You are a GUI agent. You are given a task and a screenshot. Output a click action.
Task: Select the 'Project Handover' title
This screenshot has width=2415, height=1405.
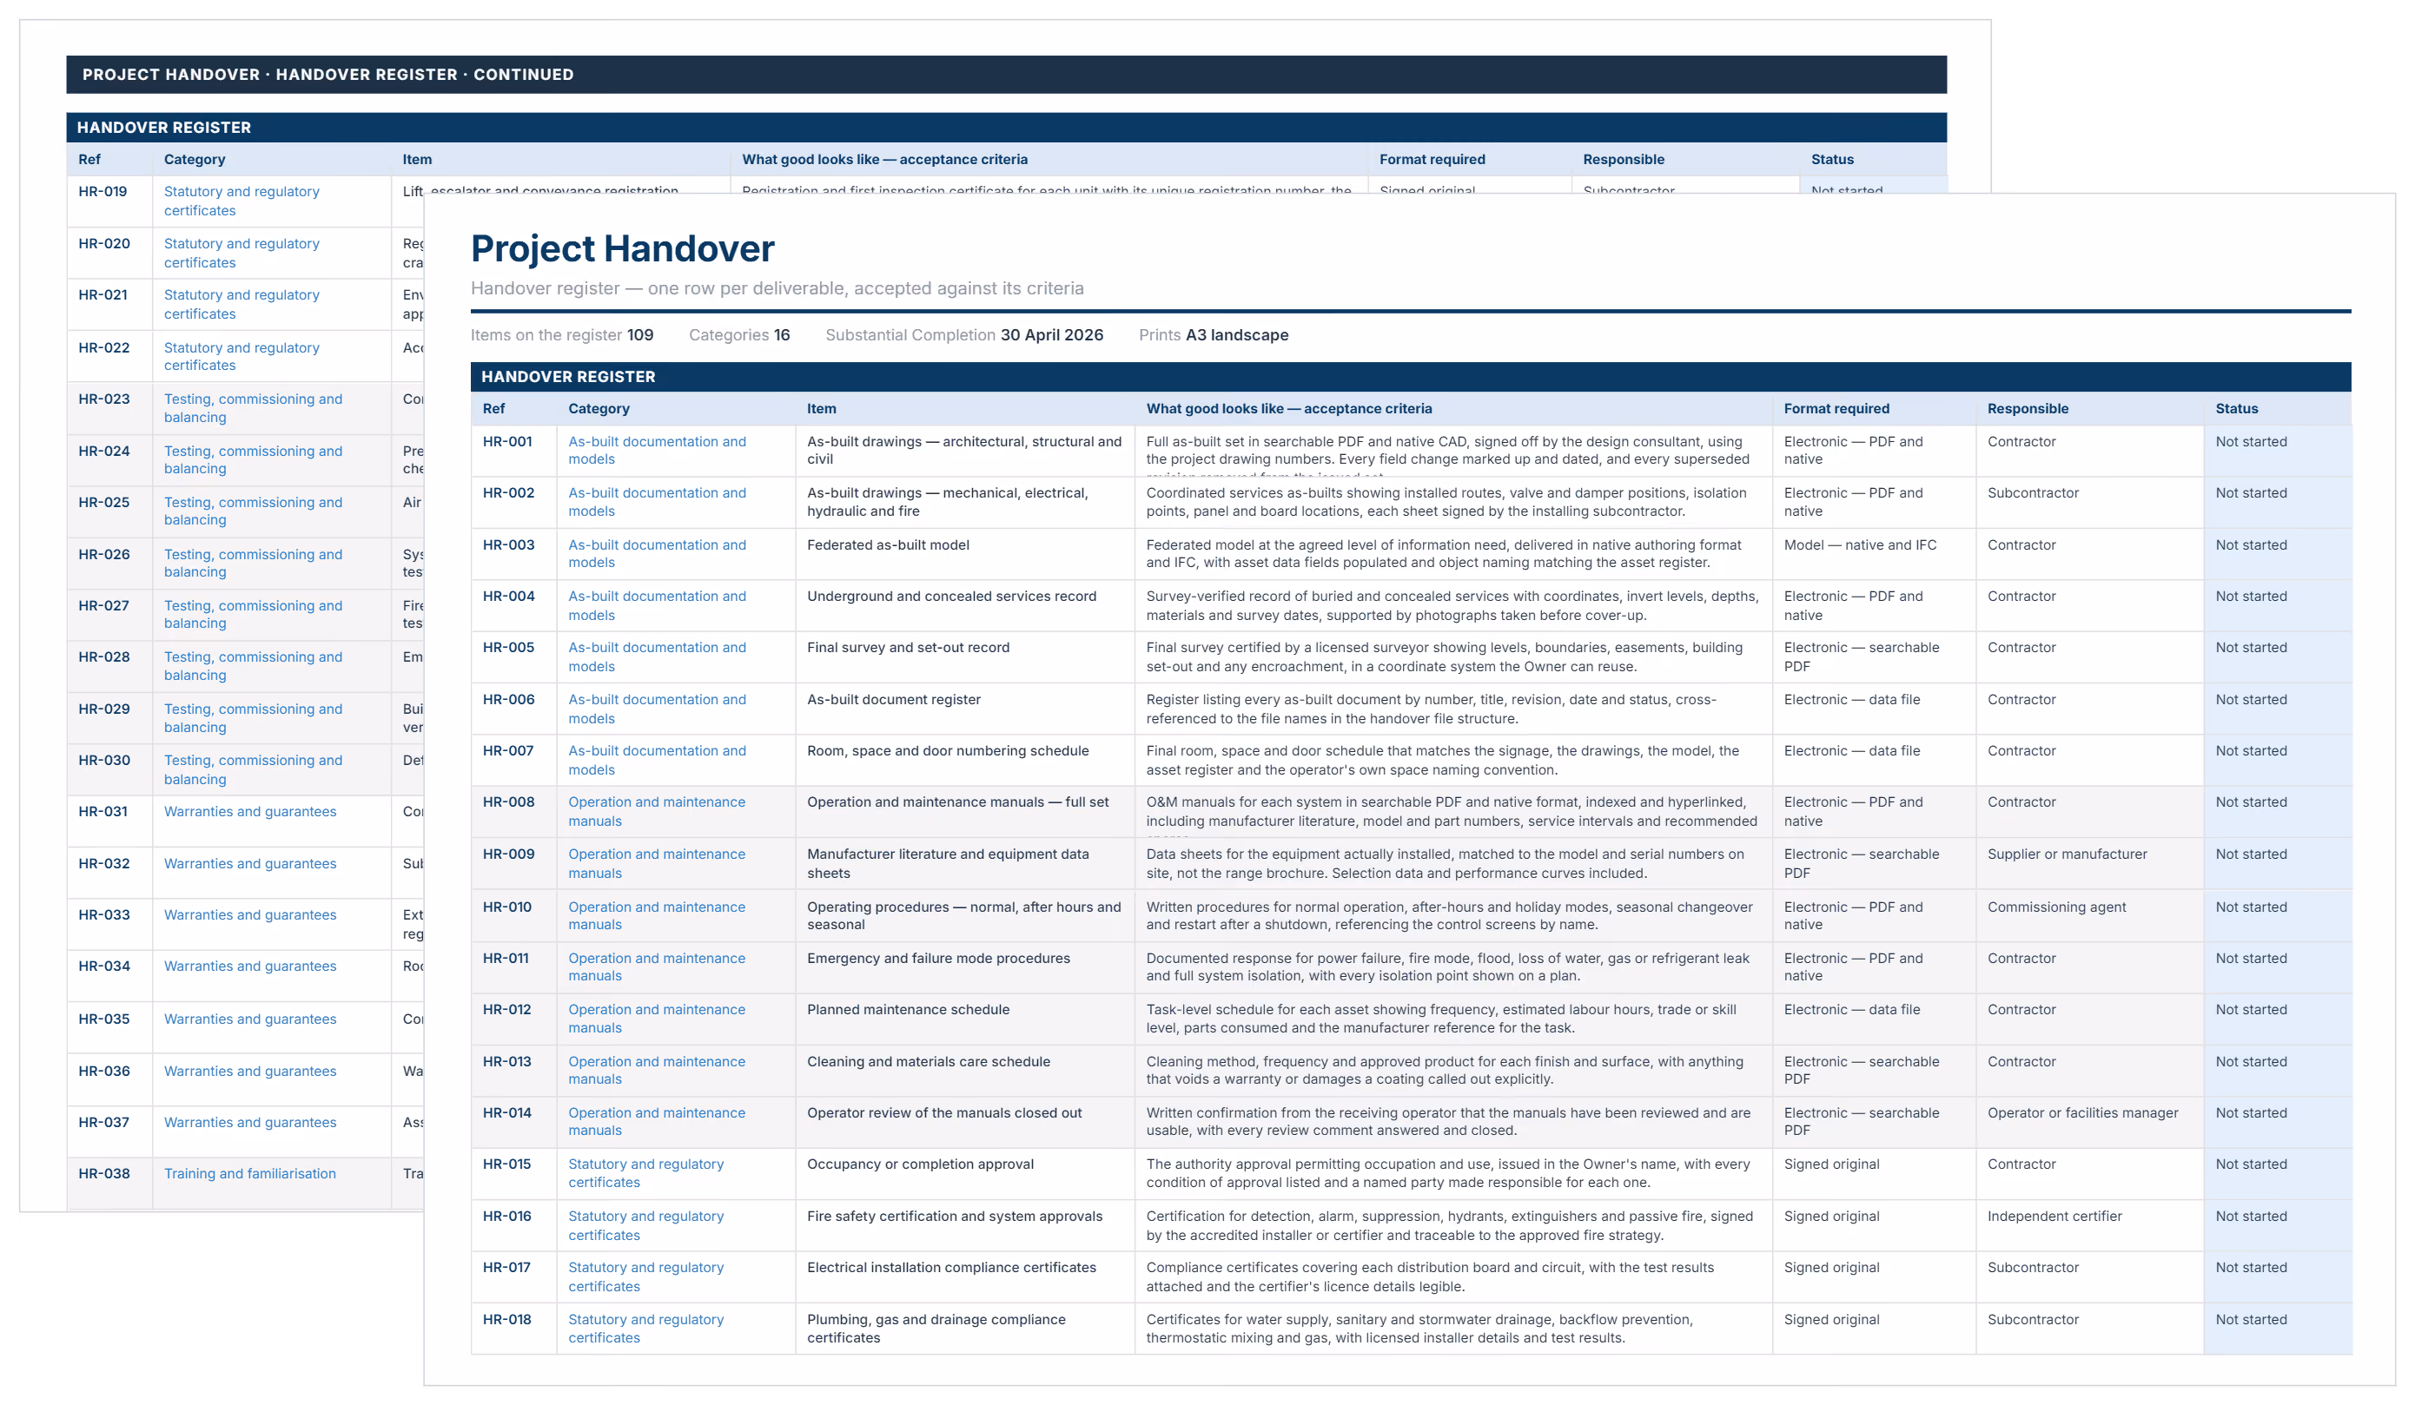pyautogui.click(x=622, y=248)
